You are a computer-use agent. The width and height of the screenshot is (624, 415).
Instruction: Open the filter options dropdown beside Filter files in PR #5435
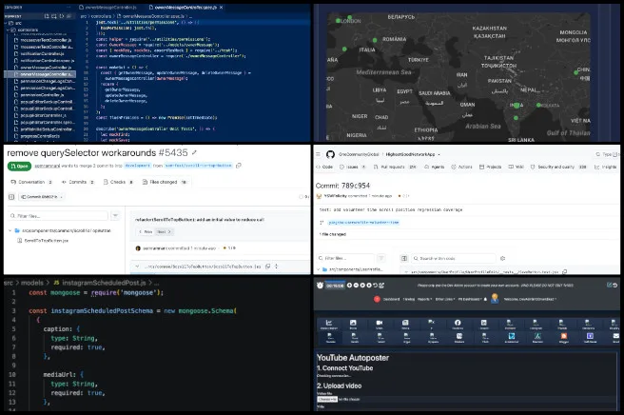coord(115,216)
